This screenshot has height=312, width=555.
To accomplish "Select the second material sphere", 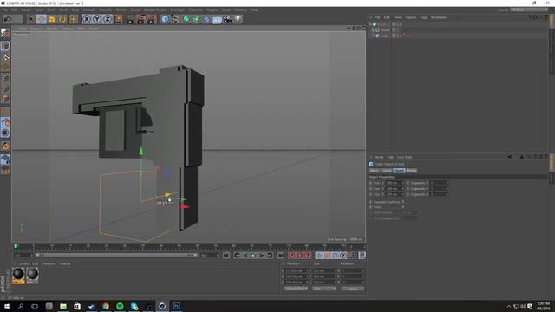I will tap(32, 274).
